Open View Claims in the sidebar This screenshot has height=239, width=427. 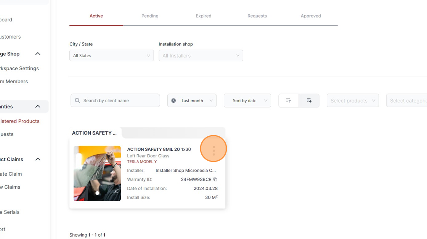point(10,187)
